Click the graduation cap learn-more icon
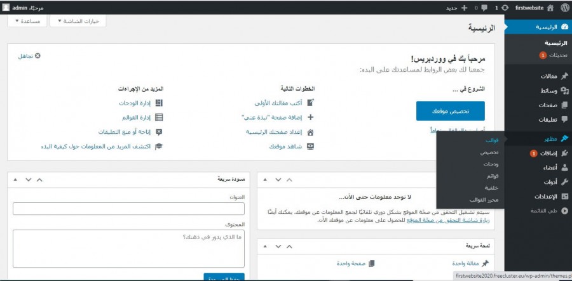 (159, 147)
